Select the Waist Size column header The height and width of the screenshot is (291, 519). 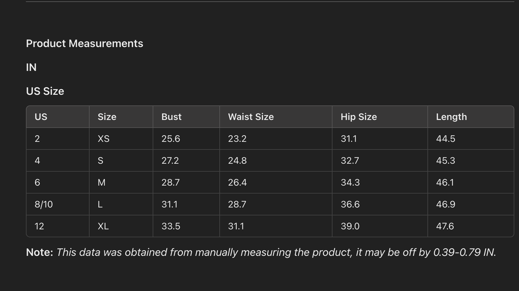pyautogui.click(x=251, y=117)
